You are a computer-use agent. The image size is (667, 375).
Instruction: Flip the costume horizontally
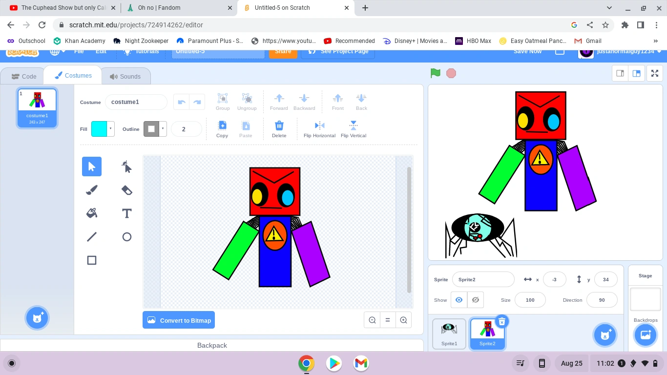coord(319,128)
